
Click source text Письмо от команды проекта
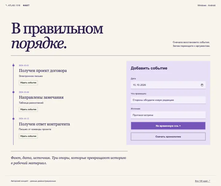[x=35, y=129]
